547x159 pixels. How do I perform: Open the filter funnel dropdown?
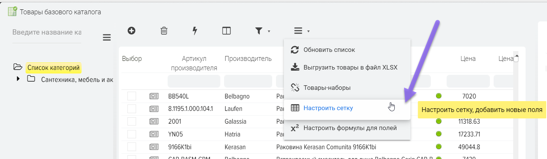pyautogui.click(x=263, y=31)
